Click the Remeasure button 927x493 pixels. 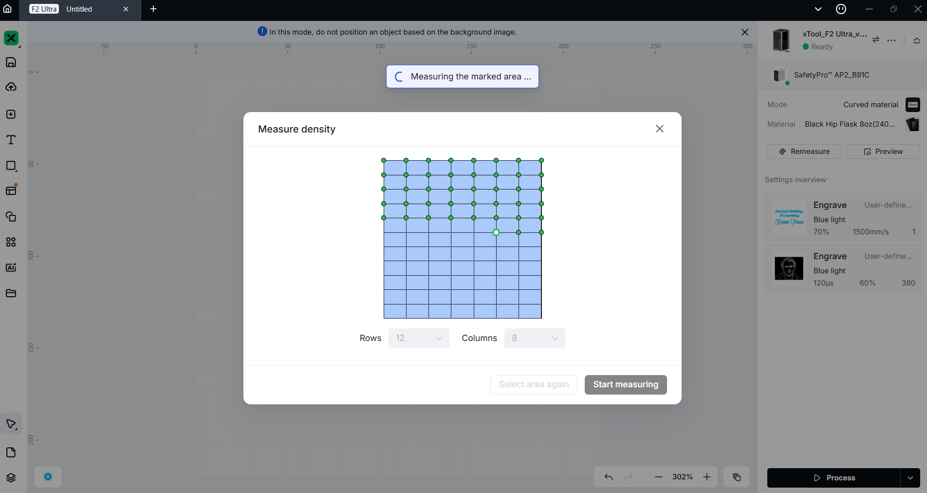[x=804, y=152]
